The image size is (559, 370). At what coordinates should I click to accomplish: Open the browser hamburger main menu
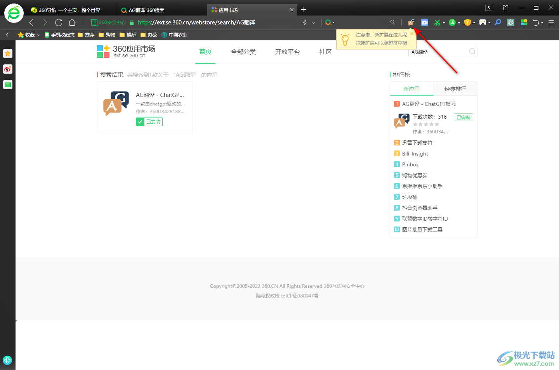551,22
